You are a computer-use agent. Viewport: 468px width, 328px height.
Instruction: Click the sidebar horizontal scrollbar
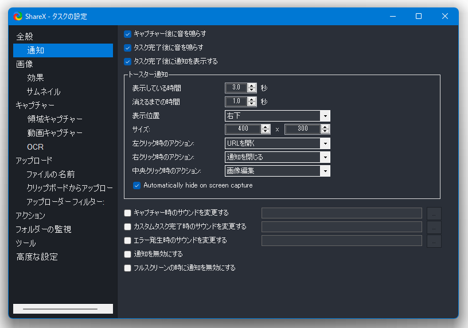pos(63,309)
